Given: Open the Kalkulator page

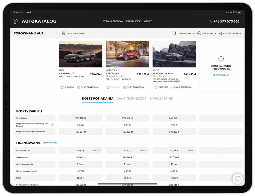Looking at the screenshot, I should [x=133, y=21].
